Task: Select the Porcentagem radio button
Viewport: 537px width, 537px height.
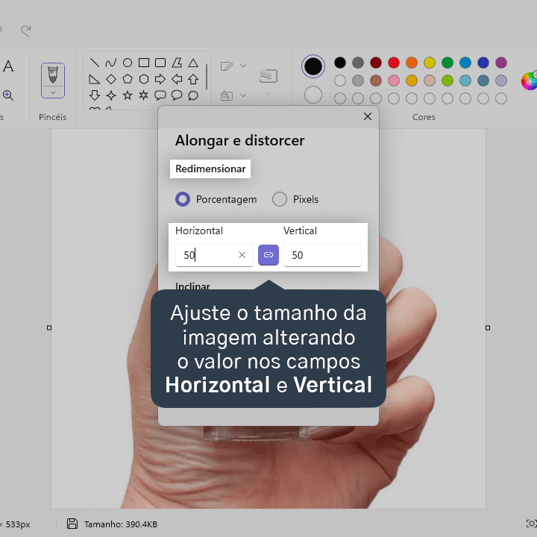Action: click(x=183, y=199)
